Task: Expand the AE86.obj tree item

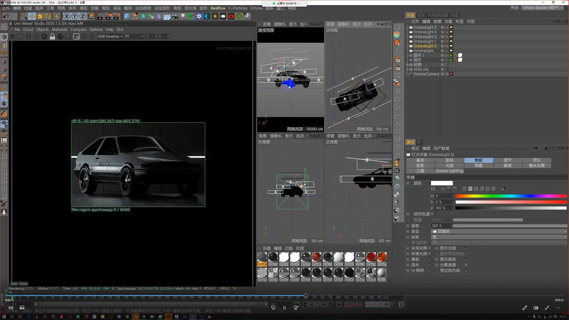Action: [x=407, y=69]
